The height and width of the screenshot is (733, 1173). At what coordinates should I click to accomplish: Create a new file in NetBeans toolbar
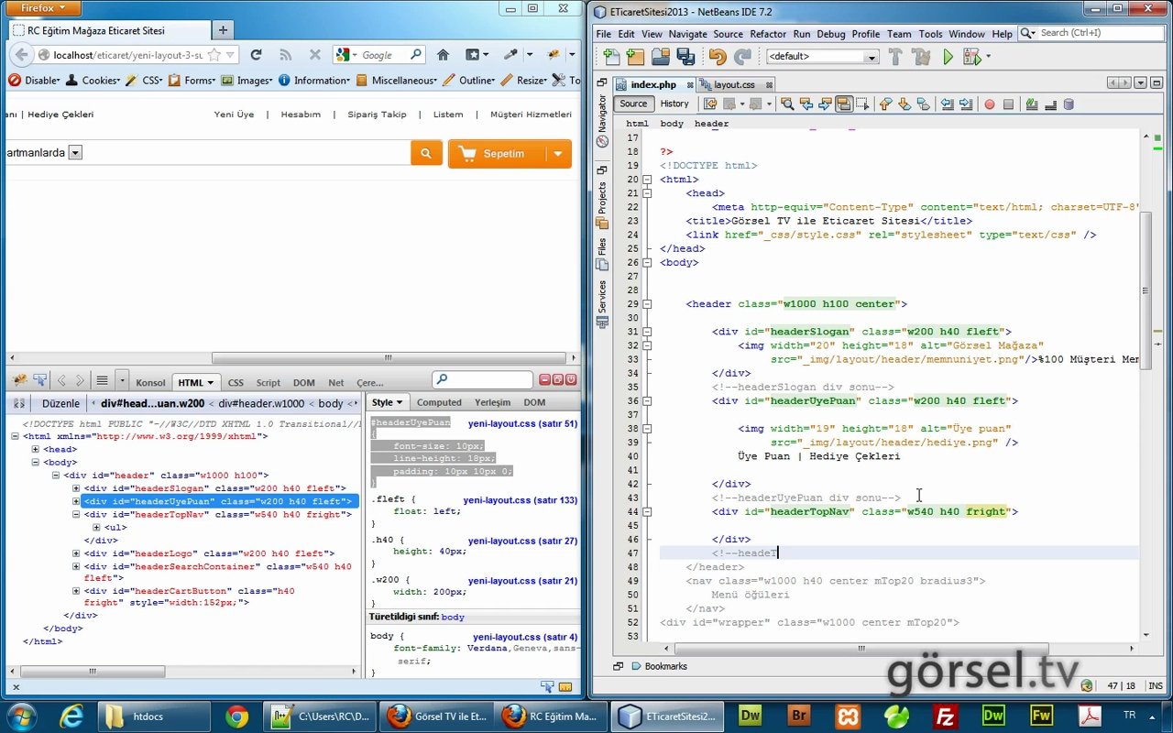[610, 57]
